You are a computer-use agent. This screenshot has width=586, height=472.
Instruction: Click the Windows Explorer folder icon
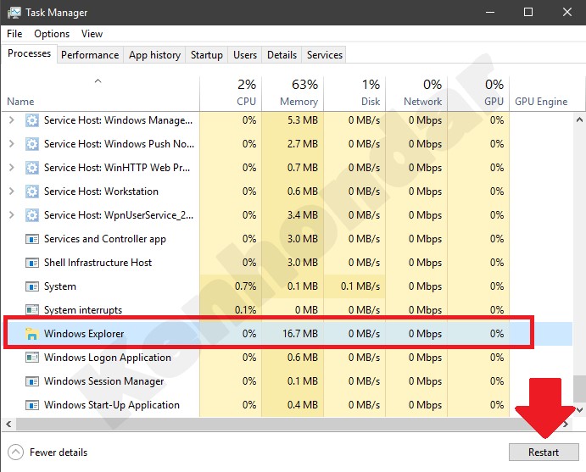[x=31, y=334]
